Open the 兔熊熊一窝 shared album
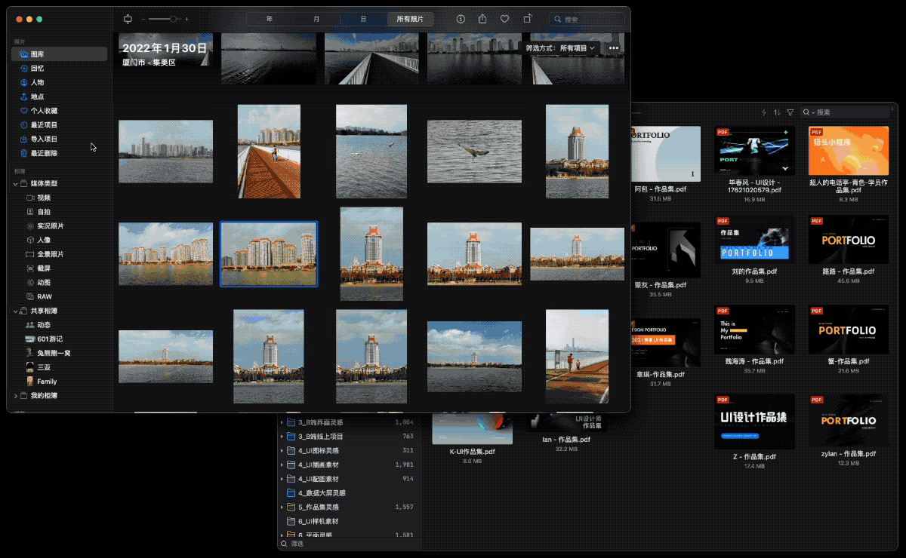The image size is (906, 558). click(59, 353)
